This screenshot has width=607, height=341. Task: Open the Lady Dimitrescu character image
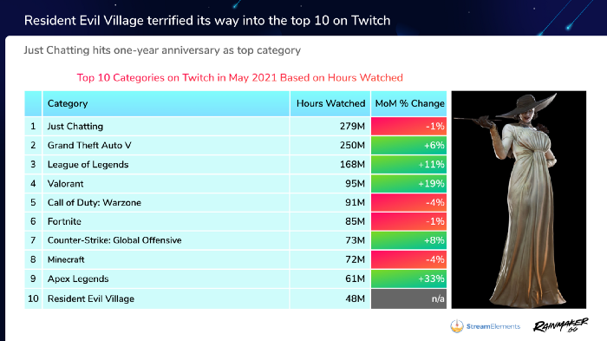point(519,200)
